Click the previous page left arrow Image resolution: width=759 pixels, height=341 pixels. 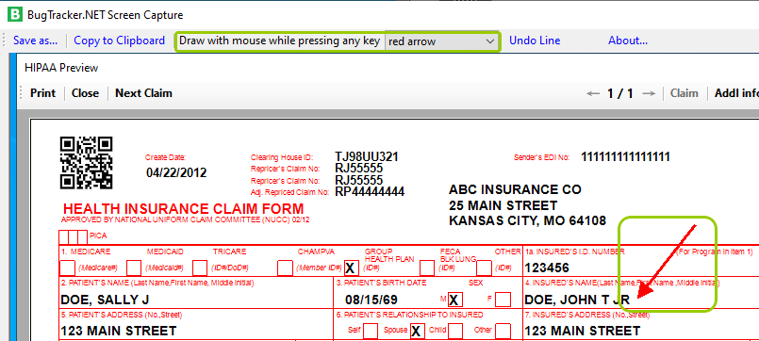(x=593, y=94)
